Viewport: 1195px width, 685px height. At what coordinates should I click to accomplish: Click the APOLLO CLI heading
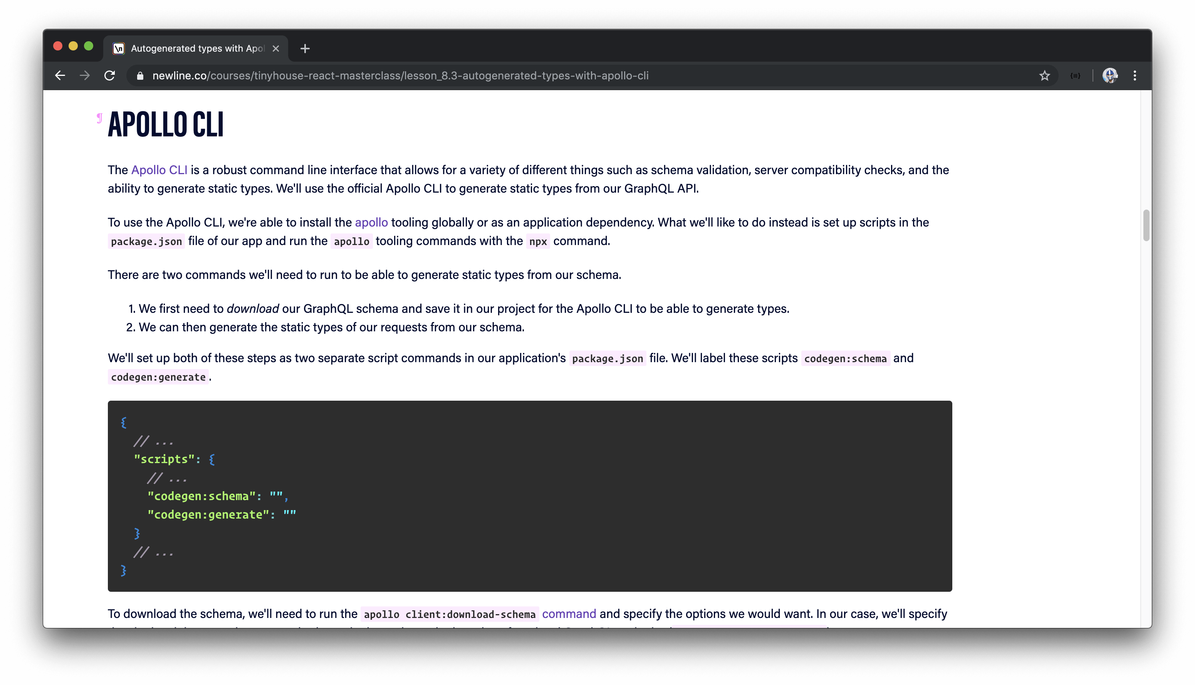166,124
